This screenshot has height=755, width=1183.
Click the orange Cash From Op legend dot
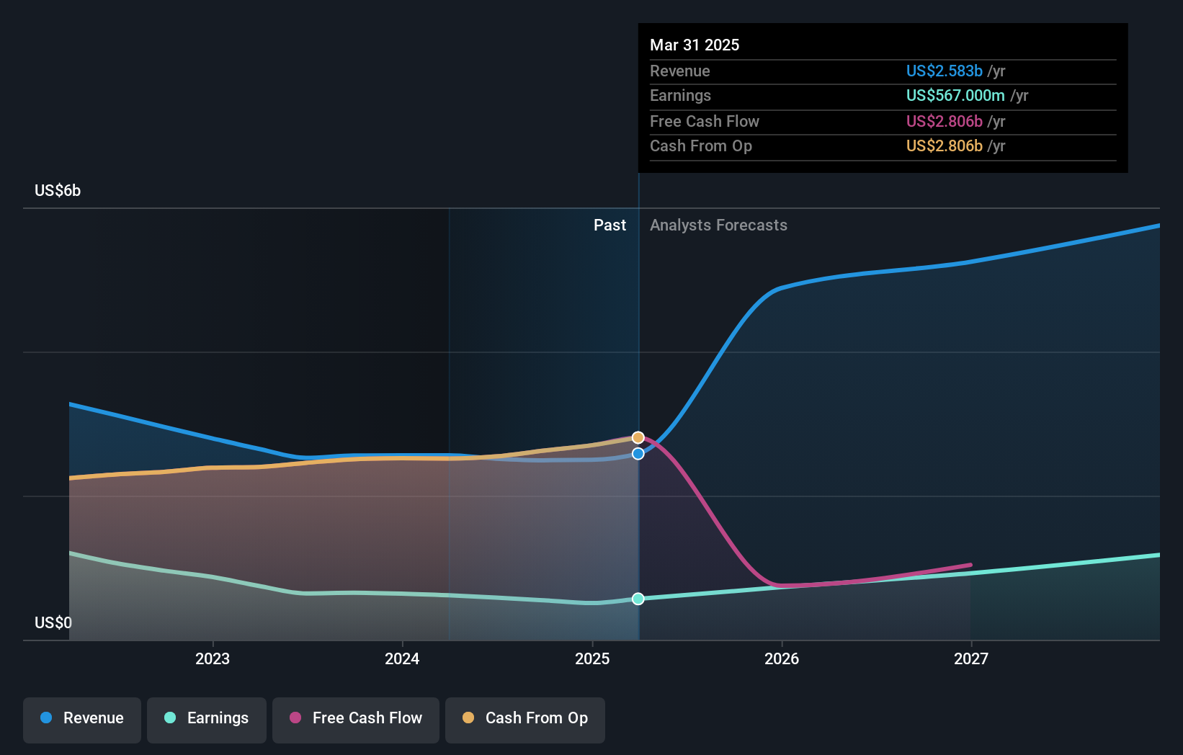tap(468, 718)
